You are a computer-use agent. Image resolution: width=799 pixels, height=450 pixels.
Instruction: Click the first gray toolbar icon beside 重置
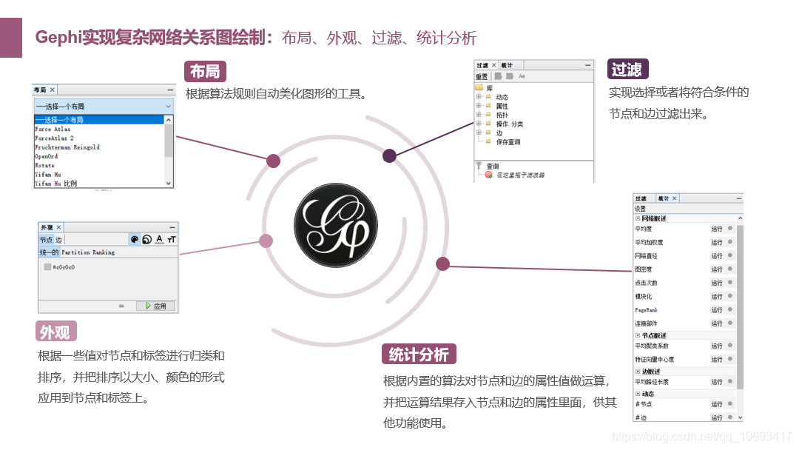(498, 76)
